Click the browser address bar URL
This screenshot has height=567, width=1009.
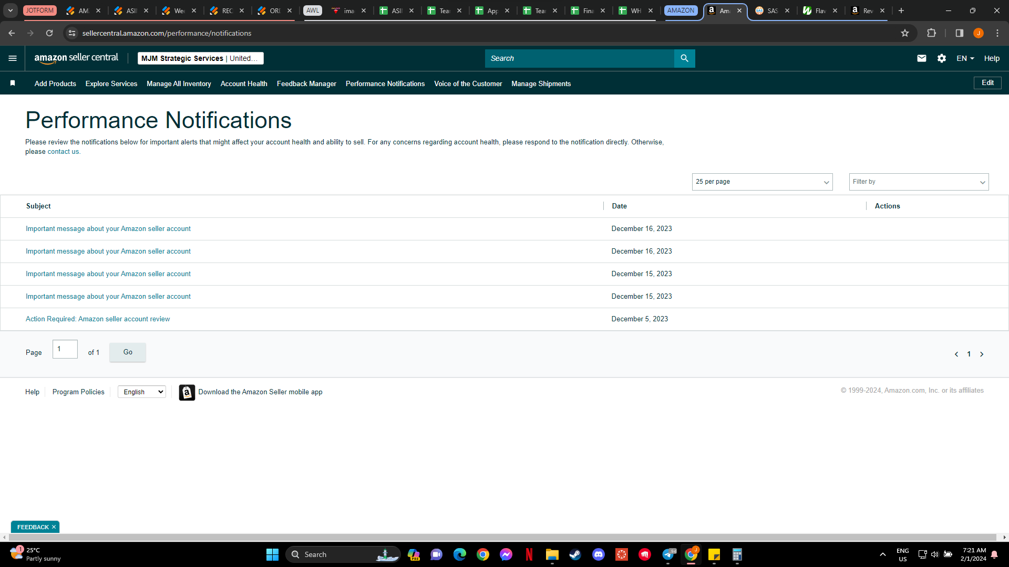click(167, 33)
